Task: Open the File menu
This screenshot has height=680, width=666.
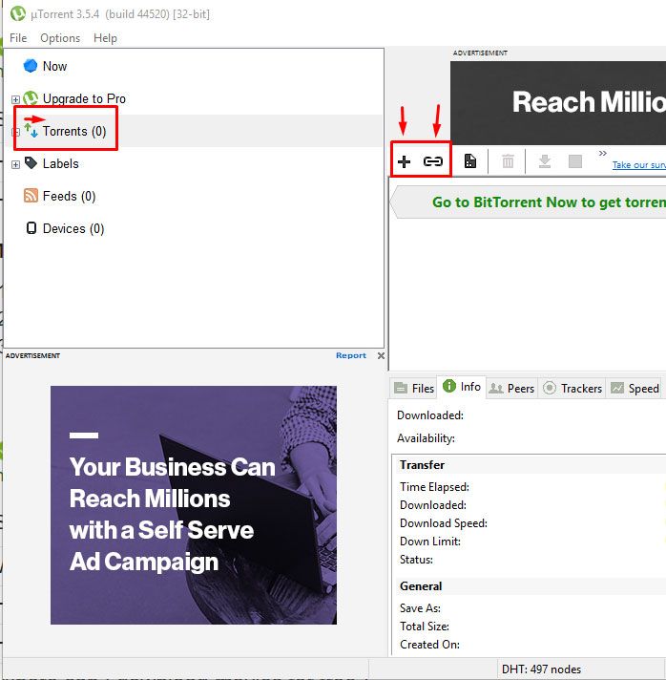Action: click(x=18, y=38)
